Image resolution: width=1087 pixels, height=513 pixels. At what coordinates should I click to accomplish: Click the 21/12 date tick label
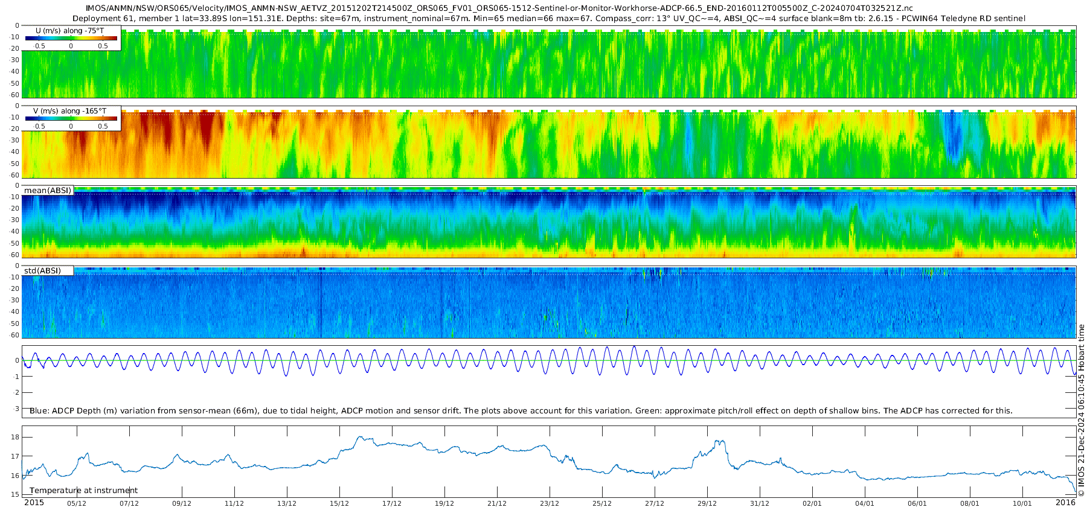497,503
